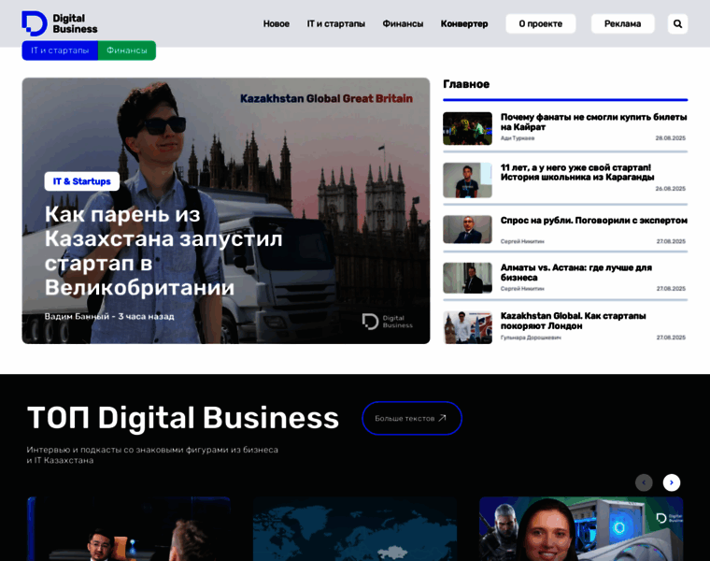This screenshot has height=561, width=710.
Task: Open the search magnifier icon
Action: click(x=677, y=23)
